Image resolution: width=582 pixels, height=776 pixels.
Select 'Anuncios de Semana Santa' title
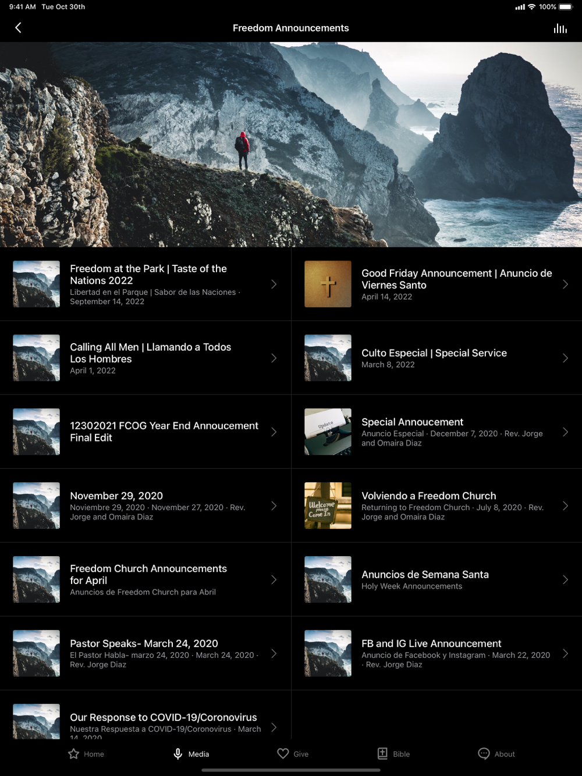pyautogui.click(x=425, y=574)
